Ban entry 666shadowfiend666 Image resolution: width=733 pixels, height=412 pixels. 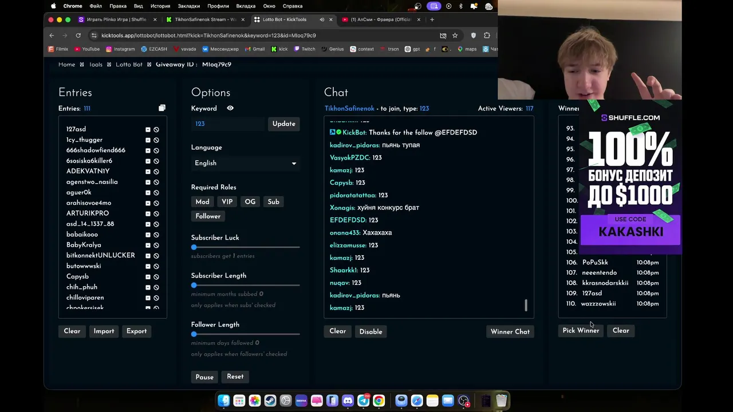[x=156, y=150]
